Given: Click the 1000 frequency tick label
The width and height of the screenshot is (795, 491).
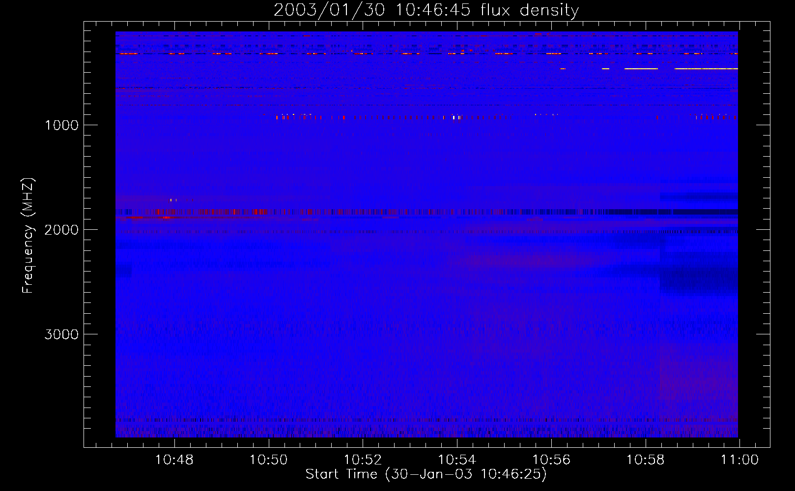Looking at the screenshot, I should pyautogui.click(x=61, y=125).
